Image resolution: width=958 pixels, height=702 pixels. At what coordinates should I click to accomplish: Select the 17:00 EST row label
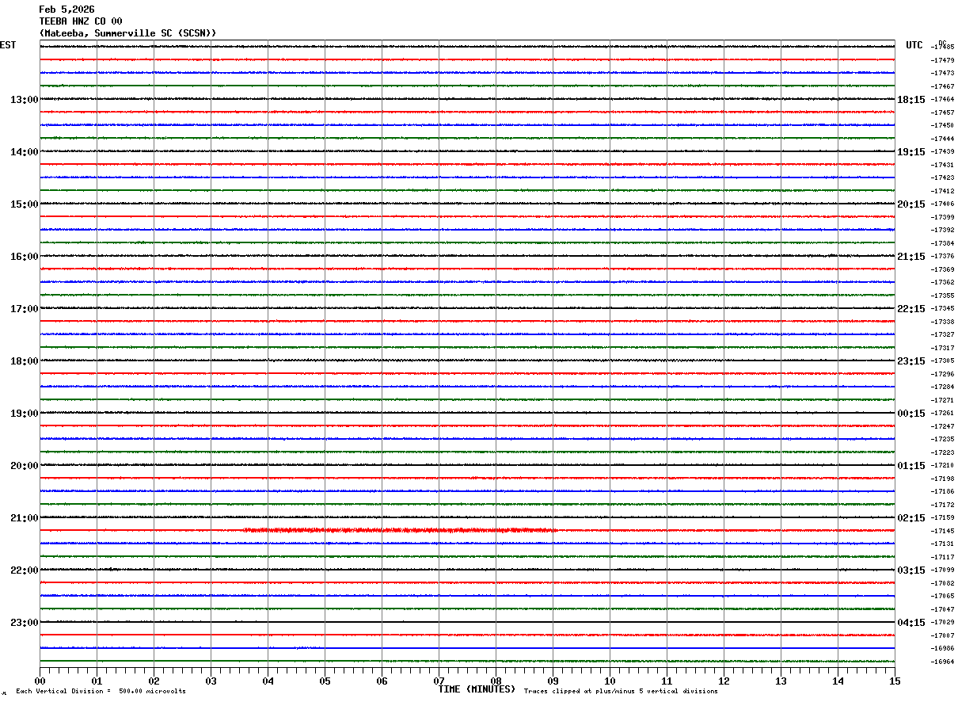24,309
